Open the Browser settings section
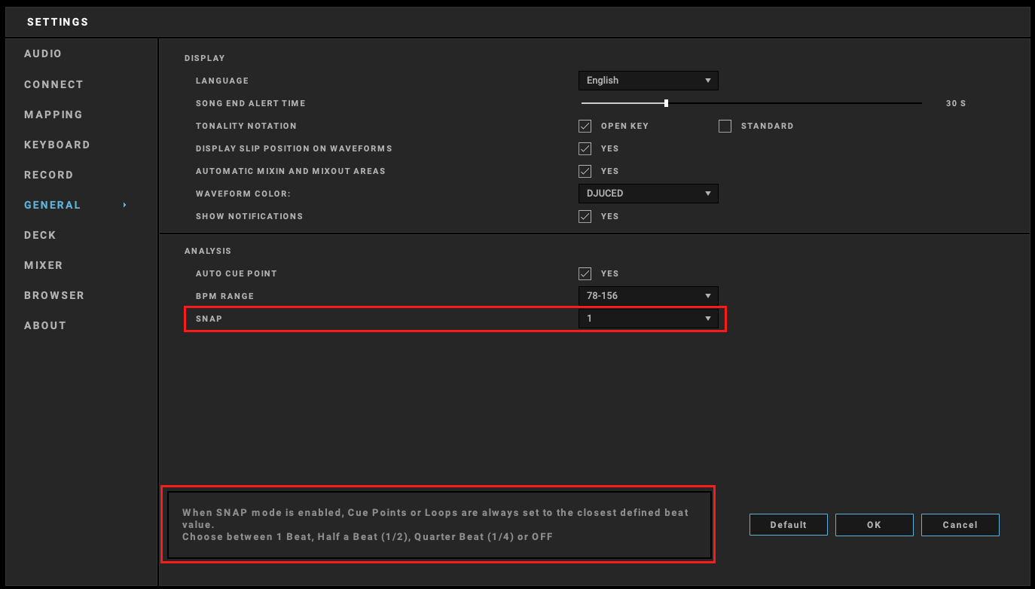1035x589 pixels. tap(54, 295)
